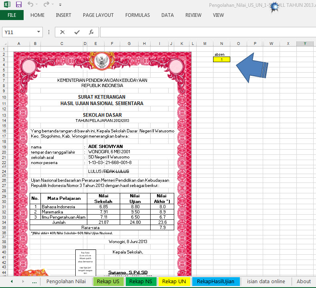Click the 'LULUS /TIDAK LULUS' text

tap(109, 171)
